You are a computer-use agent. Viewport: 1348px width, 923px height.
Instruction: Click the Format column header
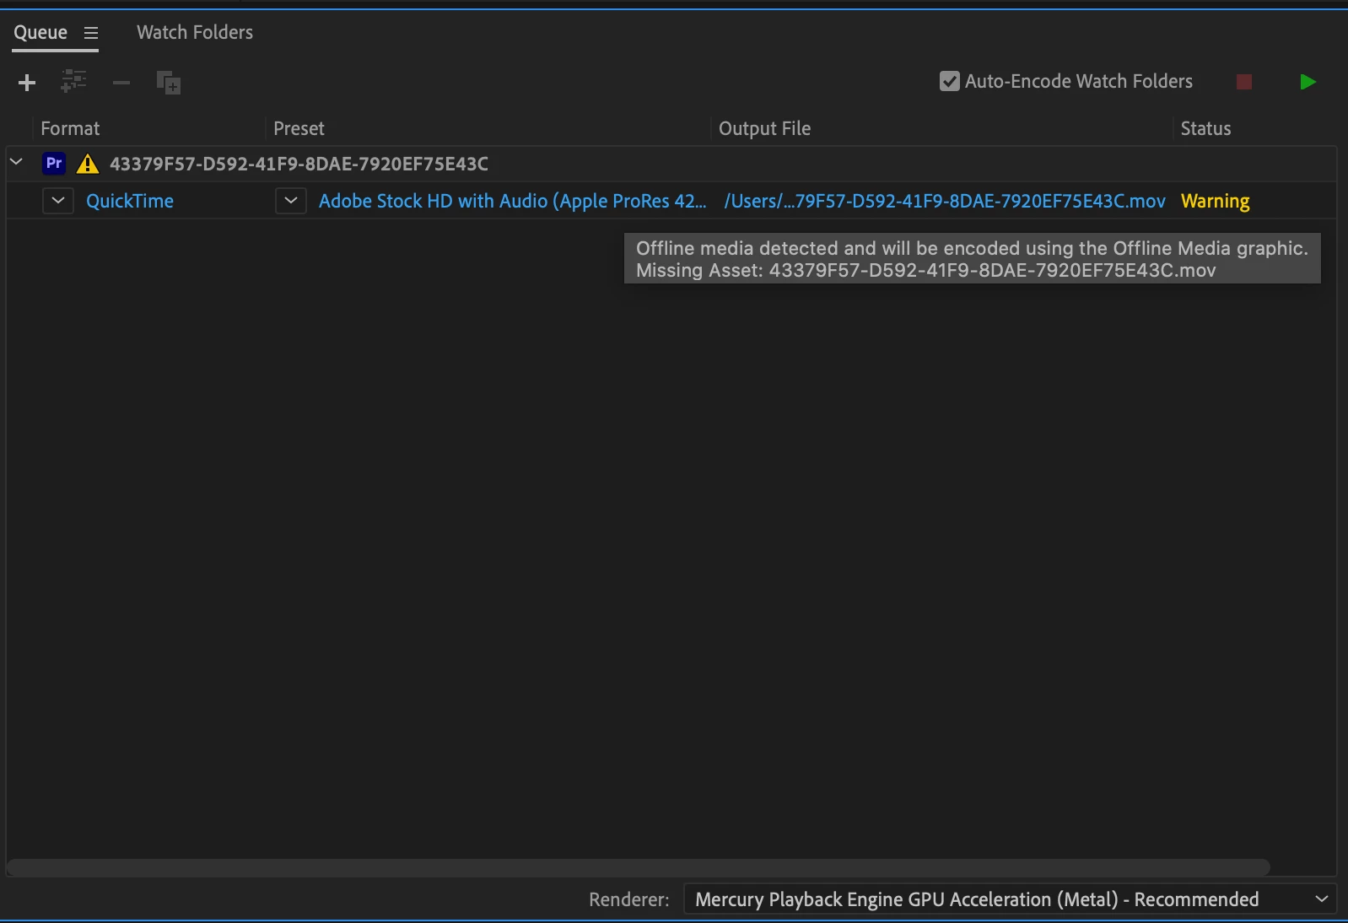coord(70,128)
